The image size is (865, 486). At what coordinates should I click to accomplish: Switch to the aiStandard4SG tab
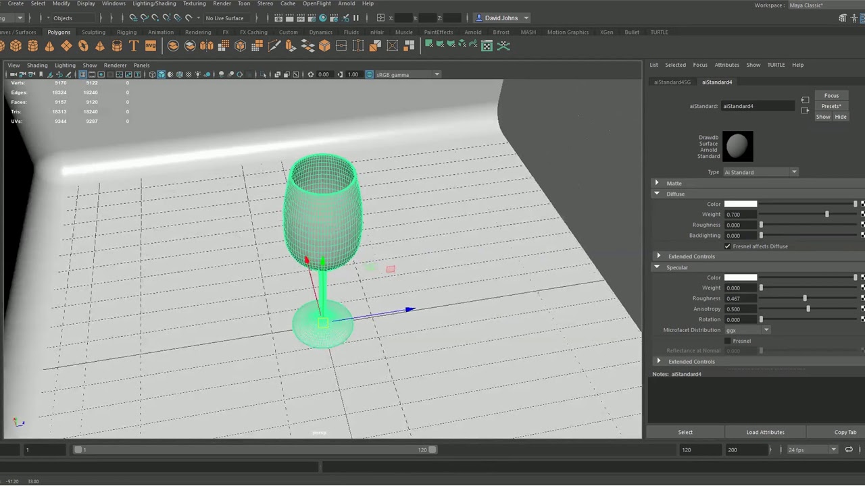tap(672, 82)
